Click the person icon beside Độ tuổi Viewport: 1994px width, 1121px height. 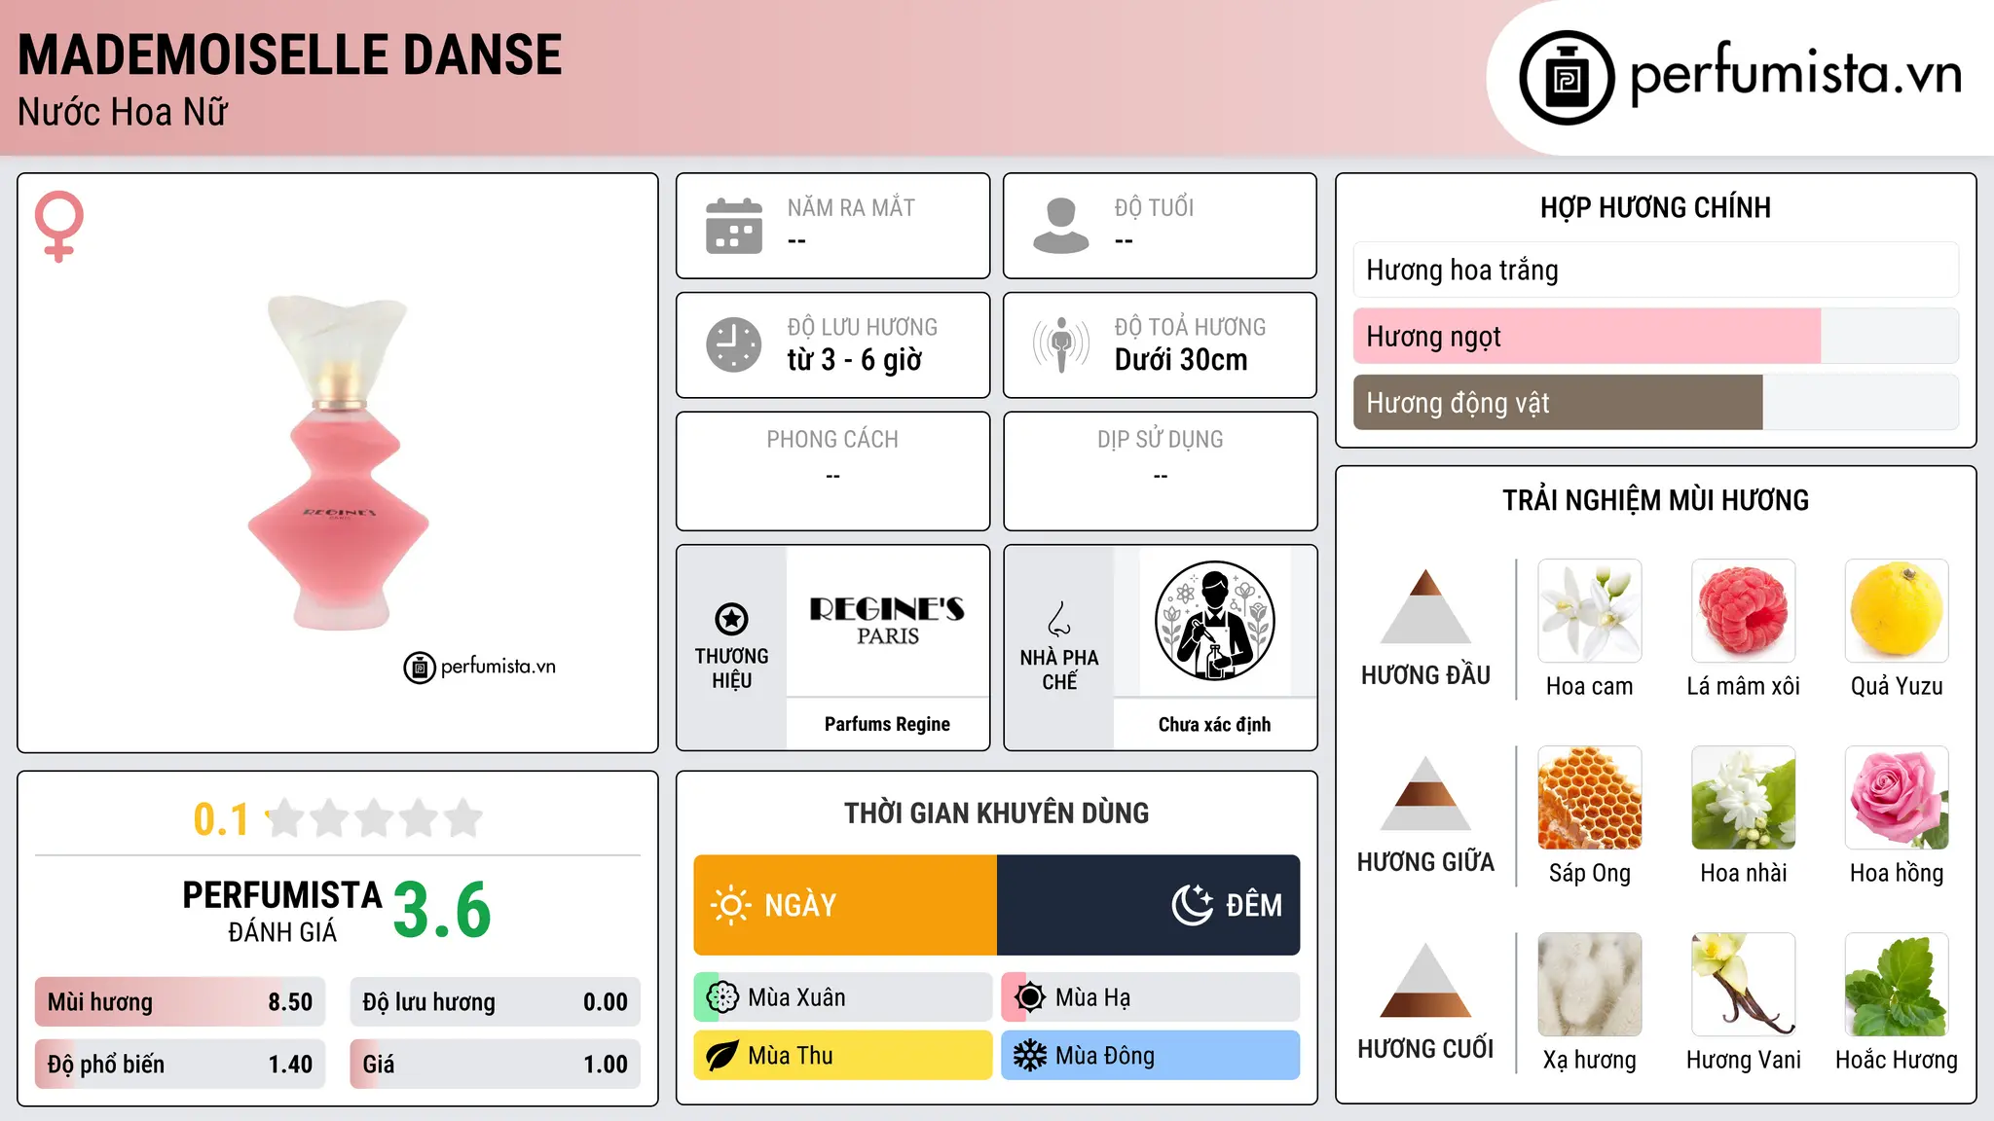(1061, 226)
